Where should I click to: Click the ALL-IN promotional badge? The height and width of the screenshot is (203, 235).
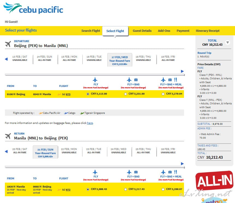(x=214, y=180)
